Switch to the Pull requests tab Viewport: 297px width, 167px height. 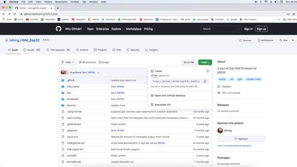[58, 50]
